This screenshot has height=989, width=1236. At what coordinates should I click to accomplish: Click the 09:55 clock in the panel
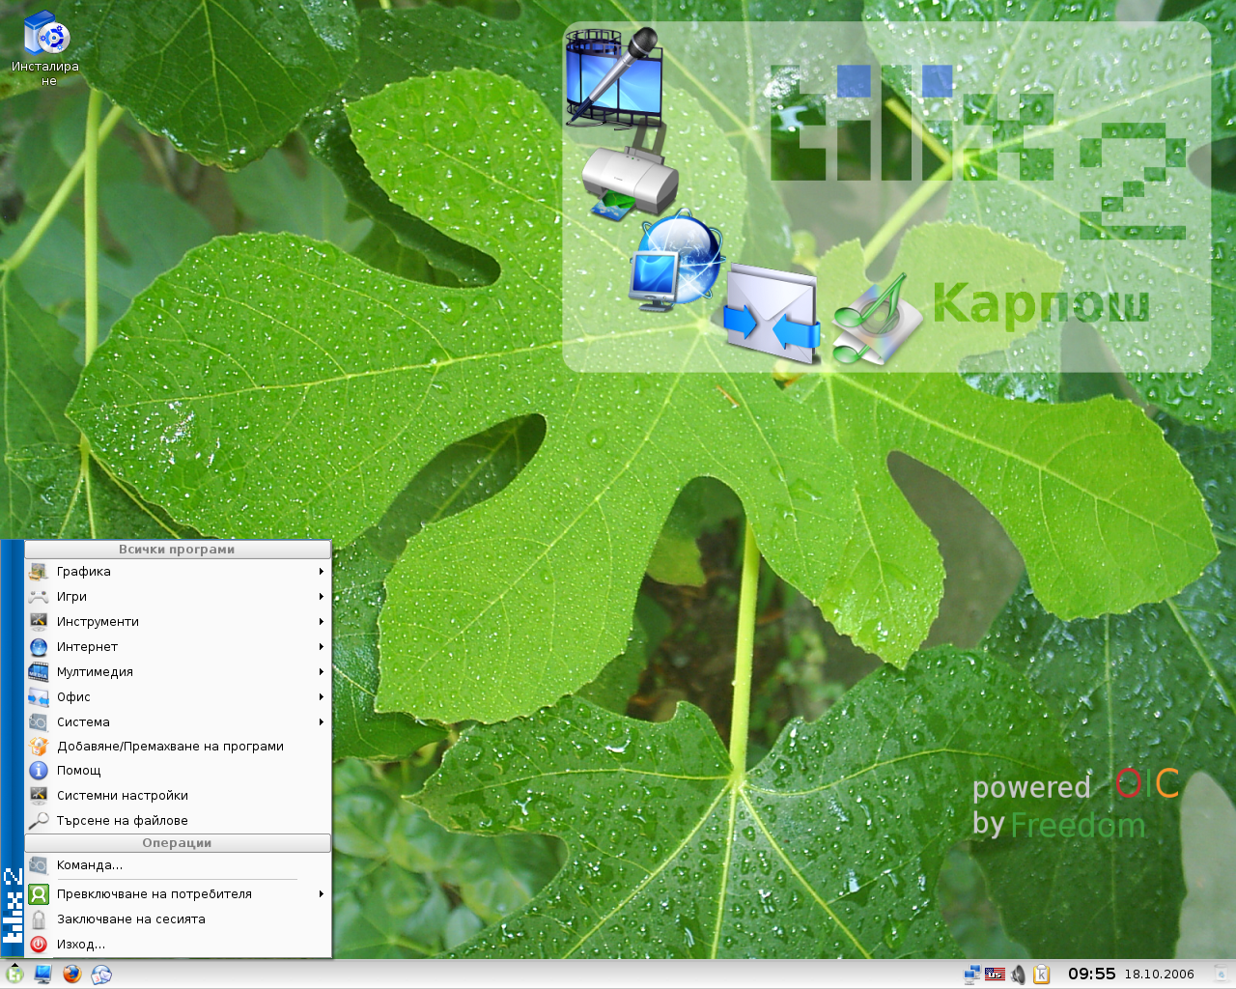click(1091, 974)
